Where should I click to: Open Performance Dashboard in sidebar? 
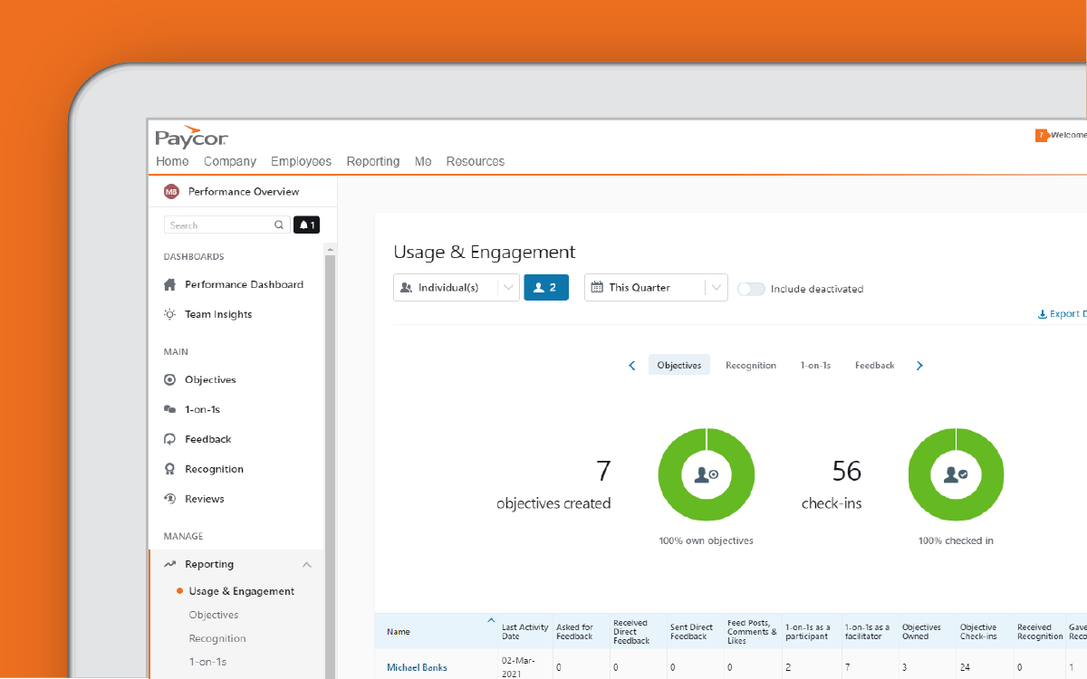(245, 284)
